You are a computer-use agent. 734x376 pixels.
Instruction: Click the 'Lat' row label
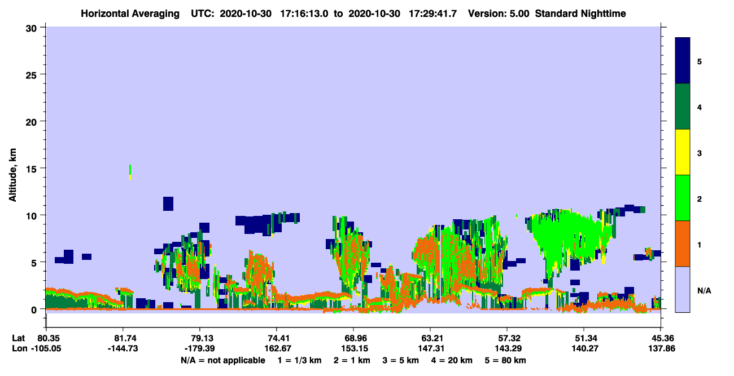tap(19, 338)
